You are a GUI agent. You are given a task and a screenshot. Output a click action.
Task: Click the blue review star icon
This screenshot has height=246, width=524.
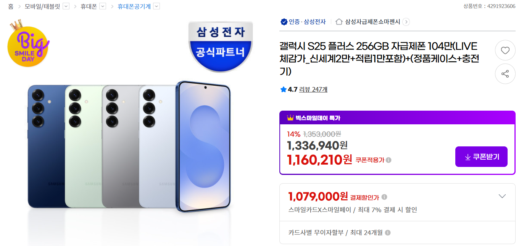[x=283, y=90]
